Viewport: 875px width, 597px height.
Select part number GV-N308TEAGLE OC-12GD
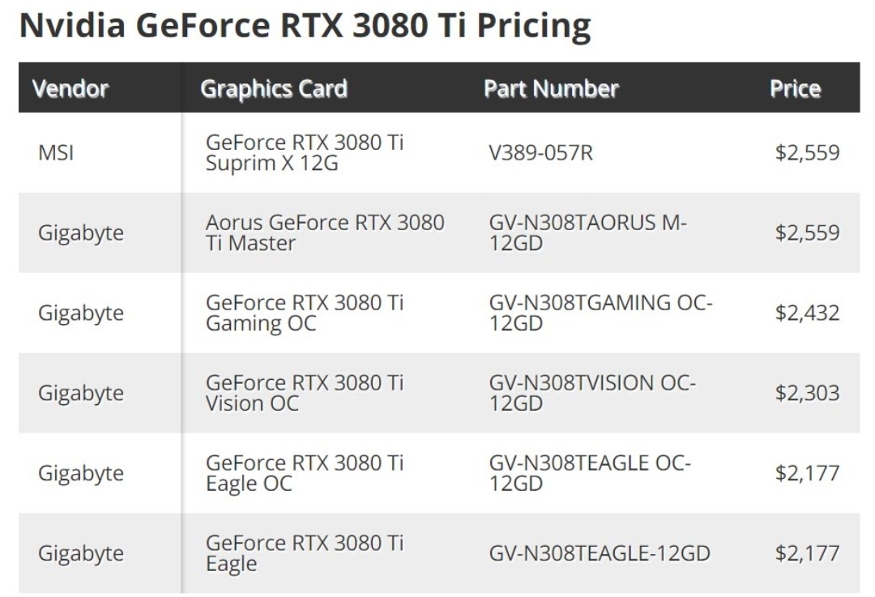(x=590, y=473)
